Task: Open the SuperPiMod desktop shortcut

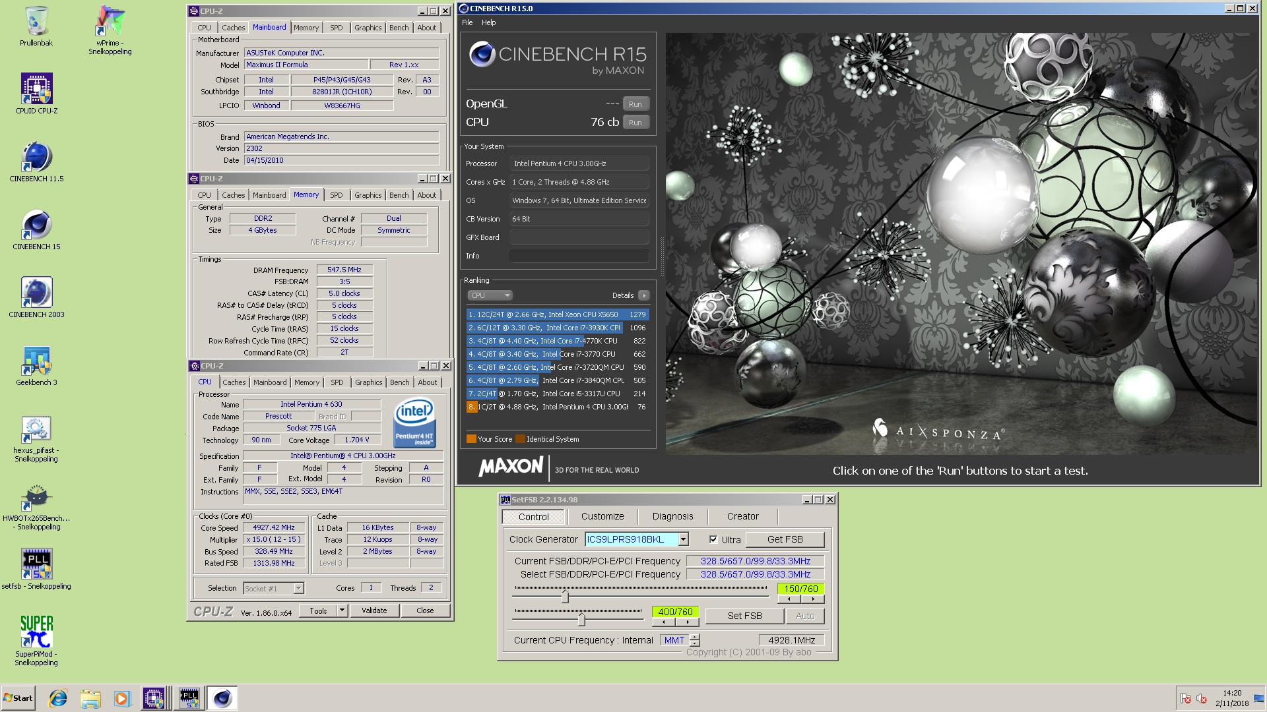Action: coord(36,641)
